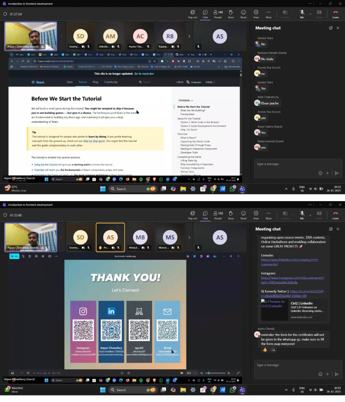
Task: Open the People list showing 165
Action: point(218,14)
